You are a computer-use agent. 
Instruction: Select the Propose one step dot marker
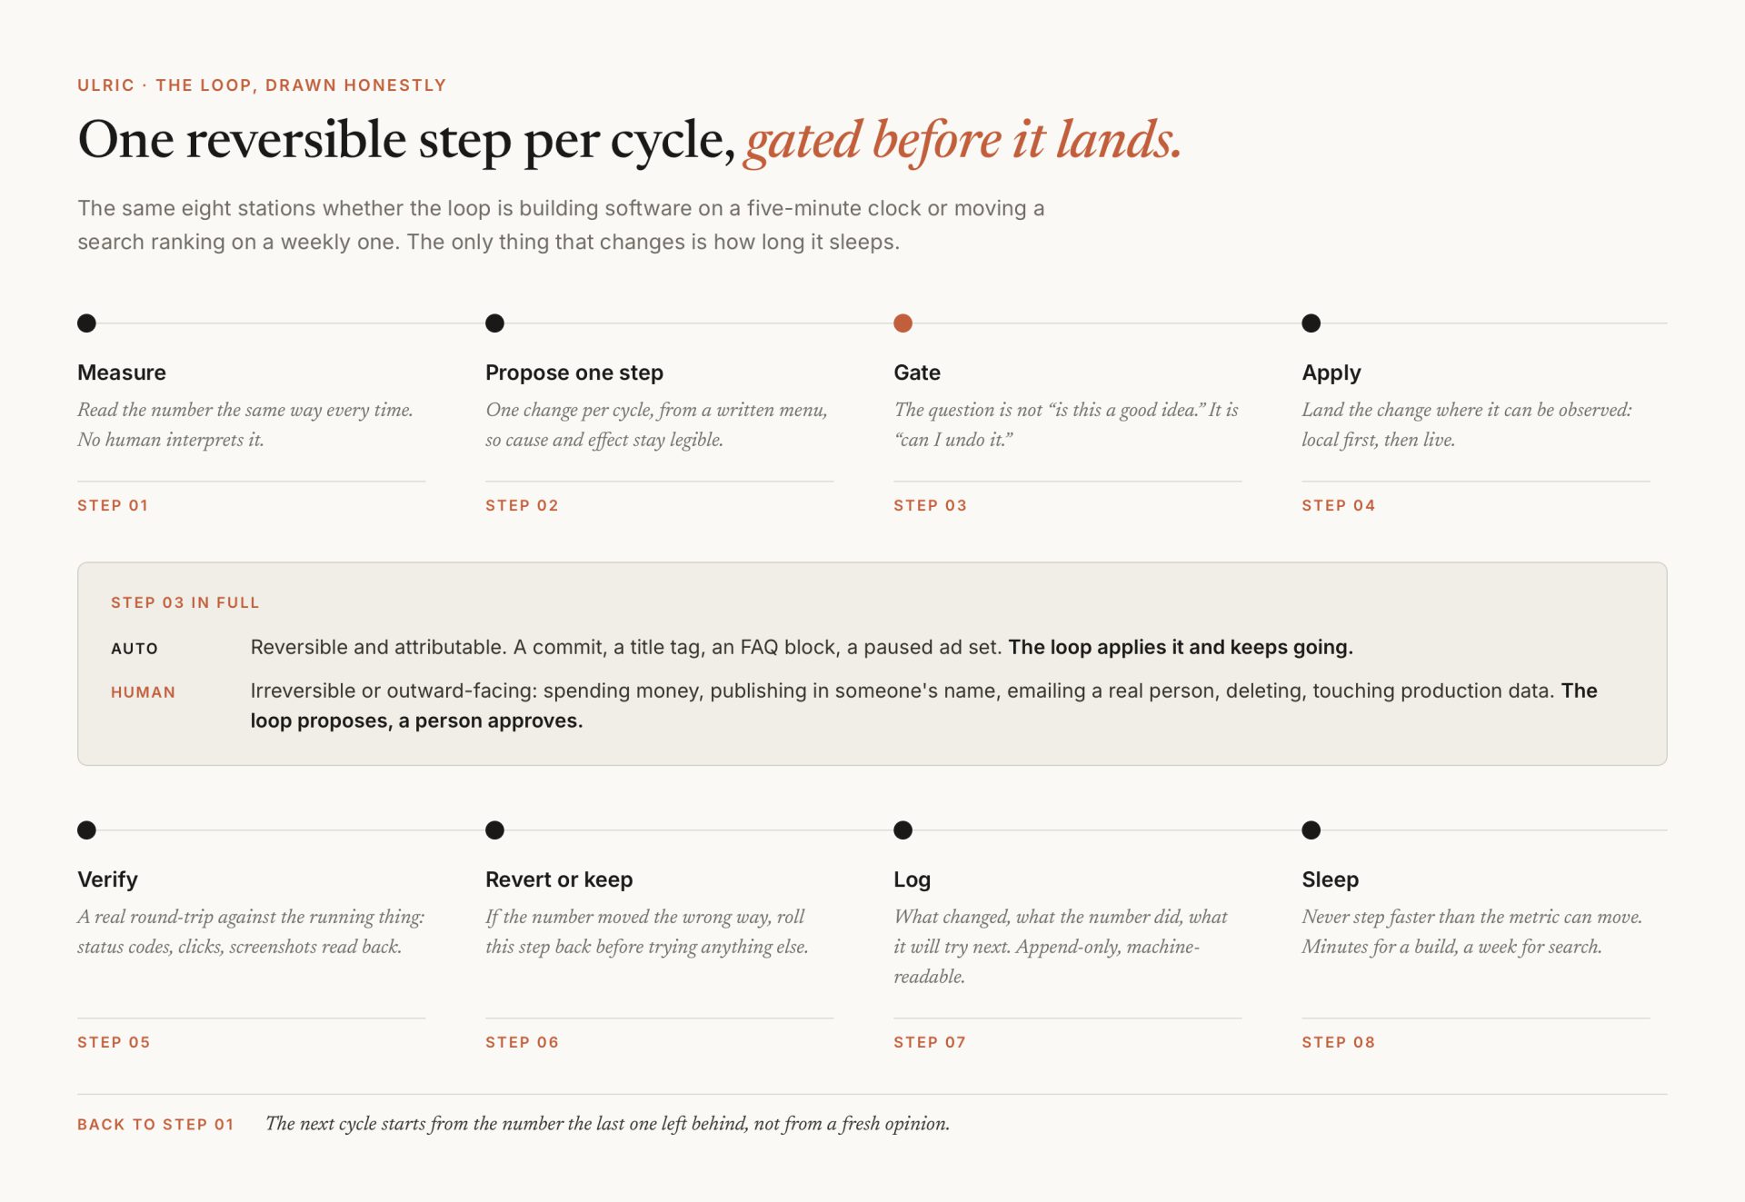pos(494,323)
